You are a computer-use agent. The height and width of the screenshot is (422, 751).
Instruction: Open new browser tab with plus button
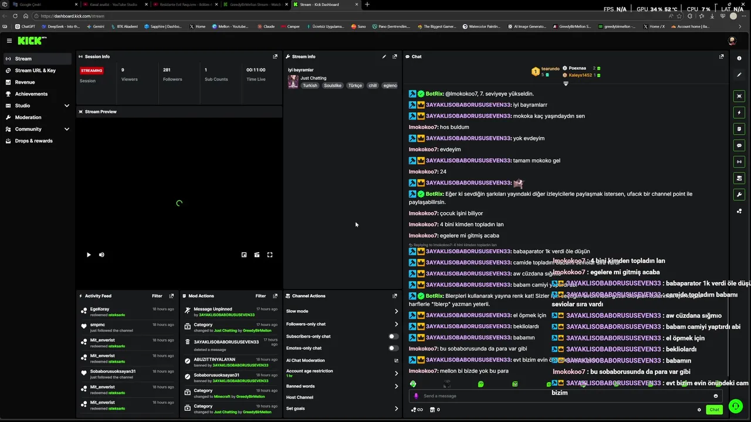tap(367, 5)
